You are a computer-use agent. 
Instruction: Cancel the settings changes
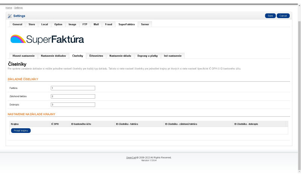(283, 16)
